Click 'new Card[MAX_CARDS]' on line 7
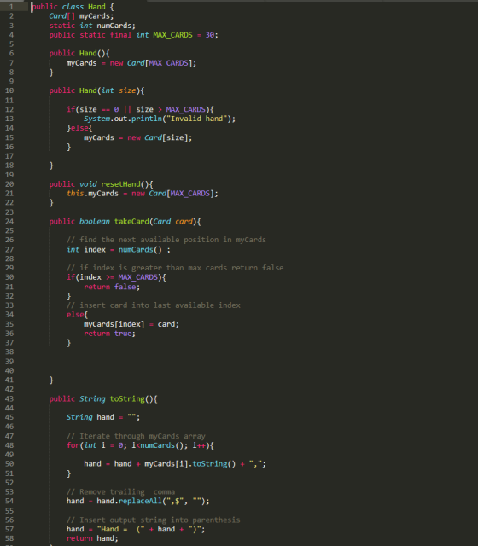 pos(152,63)
